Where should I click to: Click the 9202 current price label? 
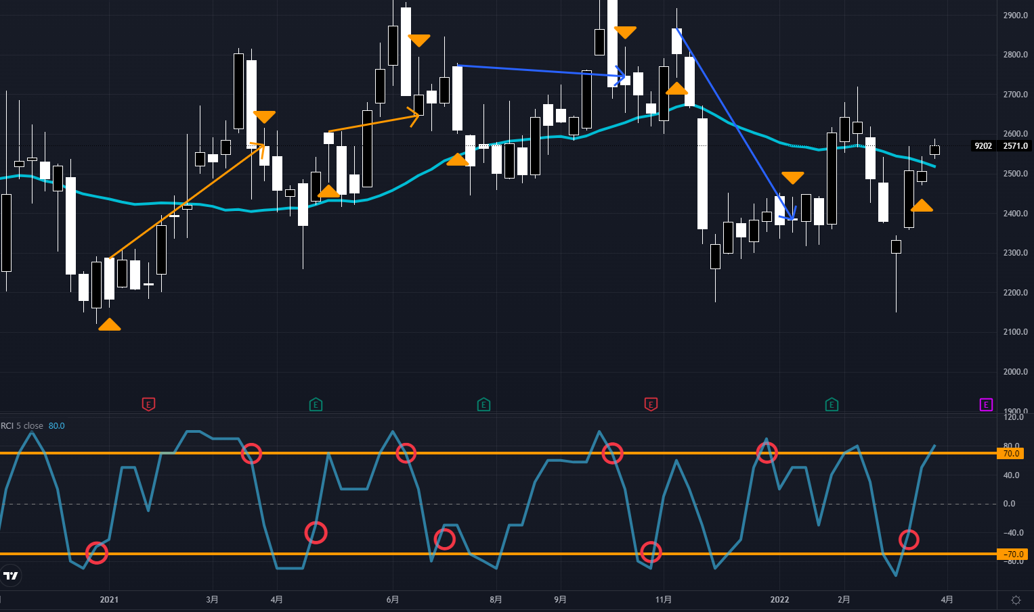coord(983,146)
